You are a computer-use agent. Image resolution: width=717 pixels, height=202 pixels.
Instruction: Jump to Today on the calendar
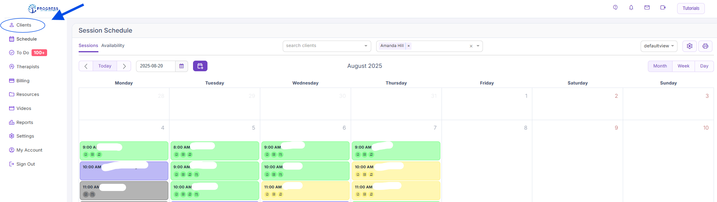pos(105,66)
